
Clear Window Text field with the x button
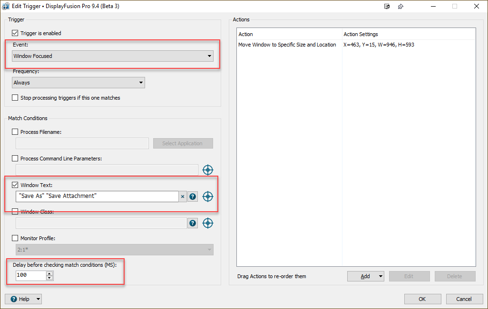click(183, 197)
